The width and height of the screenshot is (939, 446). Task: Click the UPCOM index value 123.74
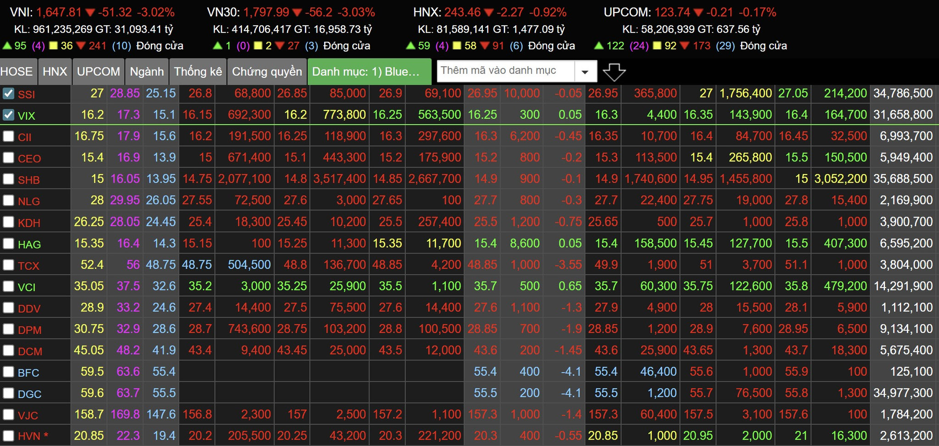coord(672,12)
